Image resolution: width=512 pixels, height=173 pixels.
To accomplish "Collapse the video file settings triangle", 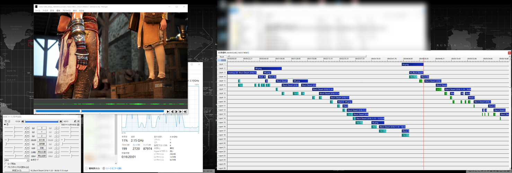I will tap(5, 125).
